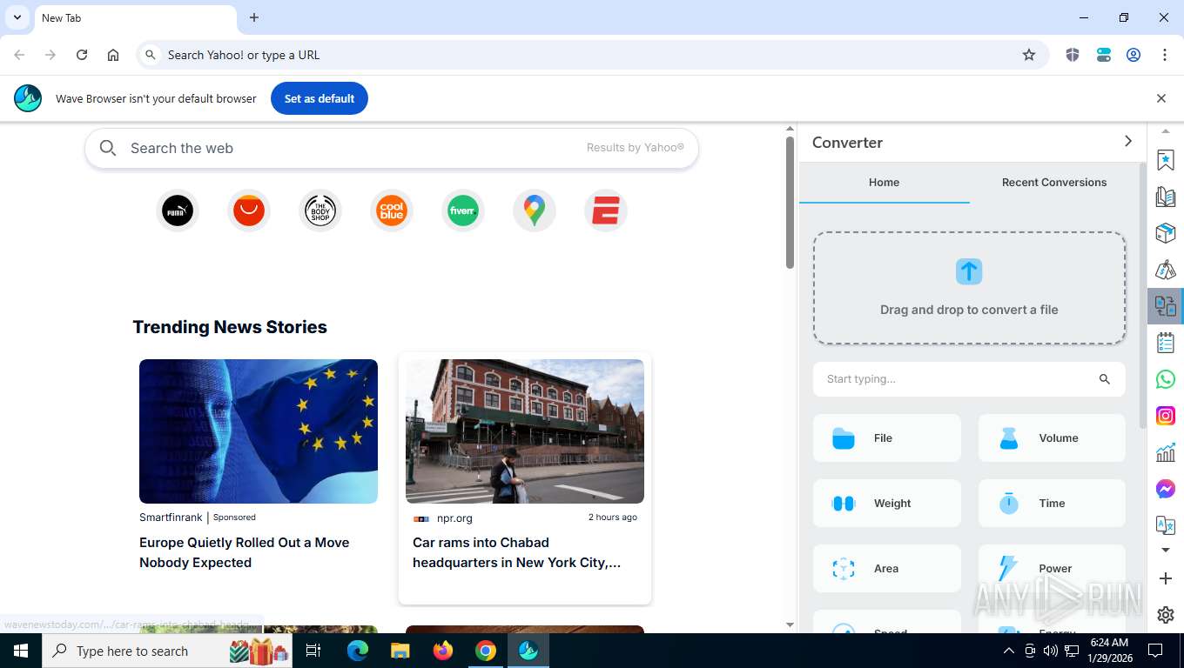Open the Bookmarks sidebar icon
This screenshot has width=1184, height=668.
1166,160
